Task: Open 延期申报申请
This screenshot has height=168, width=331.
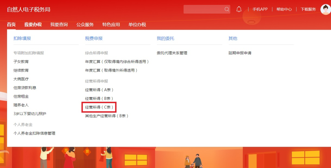Action: pos(240,53)
